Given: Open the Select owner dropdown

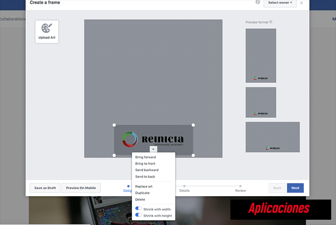Looking at the screenshot, I should pyautogui.click(x=280, y=3).
